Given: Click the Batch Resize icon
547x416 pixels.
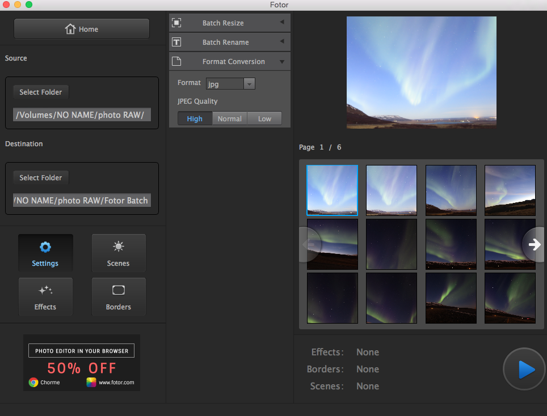Looking at the screenshot, I should 176,23.
